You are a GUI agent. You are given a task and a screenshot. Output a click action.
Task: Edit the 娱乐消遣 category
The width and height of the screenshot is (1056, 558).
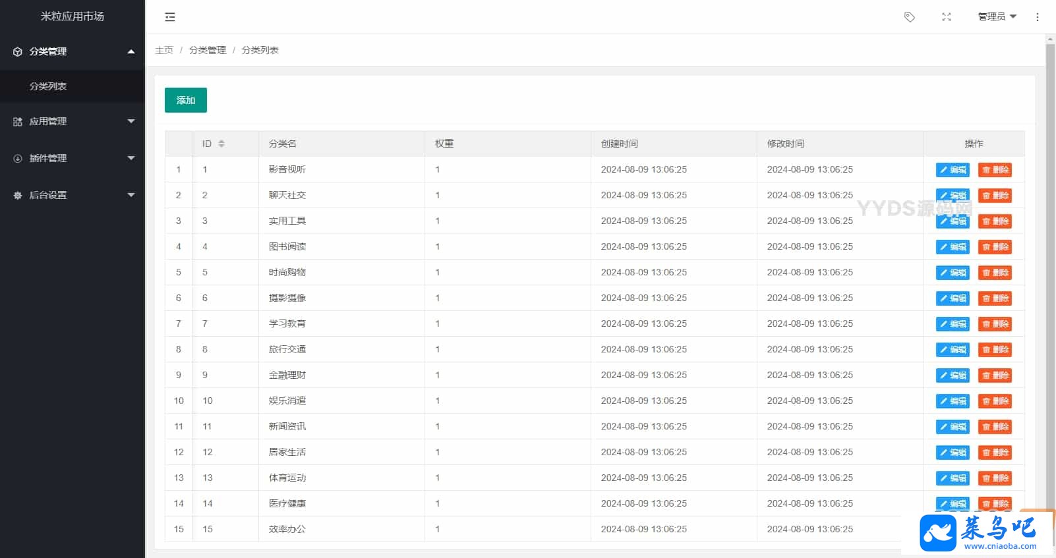click(x=953, y=401)
